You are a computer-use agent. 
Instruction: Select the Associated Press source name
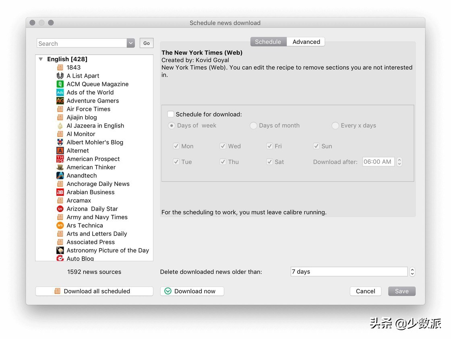click(91, 242)
